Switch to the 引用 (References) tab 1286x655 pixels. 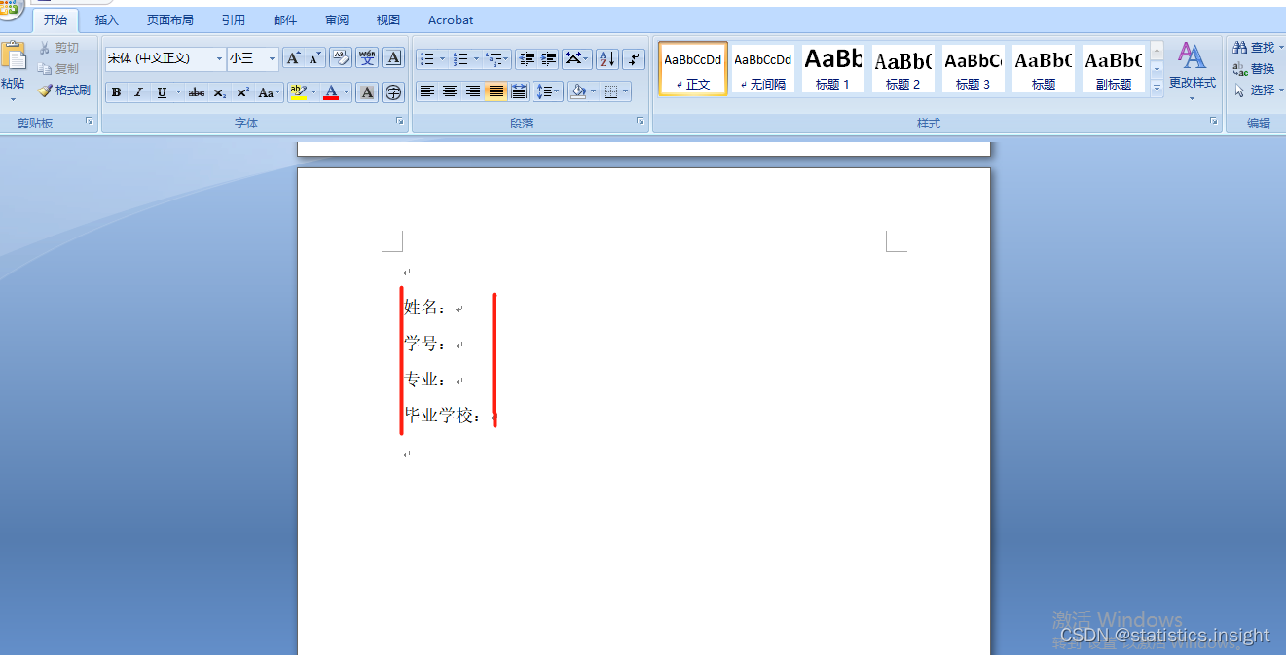coord(234,20)
